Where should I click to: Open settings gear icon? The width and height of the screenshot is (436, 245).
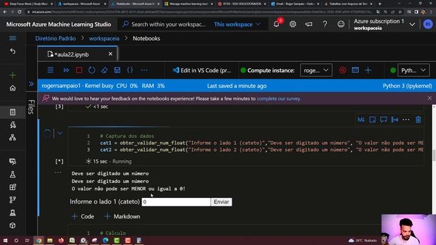(x=292, y=24)
